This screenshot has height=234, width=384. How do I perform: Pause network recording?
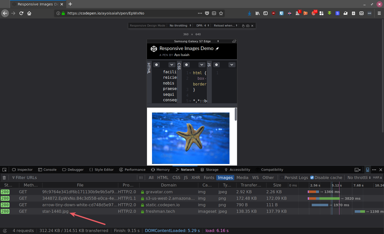pyautogui.click(x=141, y=178)
